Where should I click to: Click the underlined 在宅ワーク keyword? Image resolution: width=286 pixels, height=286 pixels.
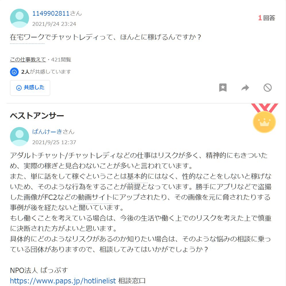coord(27,37)
